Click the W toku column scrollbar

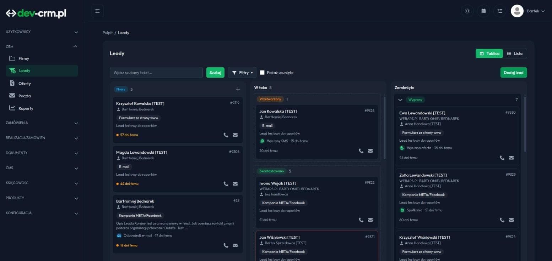click(x=384, y=128)
